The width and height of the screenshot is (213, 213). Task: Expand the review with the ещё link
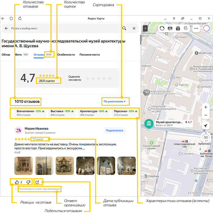tap(17, 152)
